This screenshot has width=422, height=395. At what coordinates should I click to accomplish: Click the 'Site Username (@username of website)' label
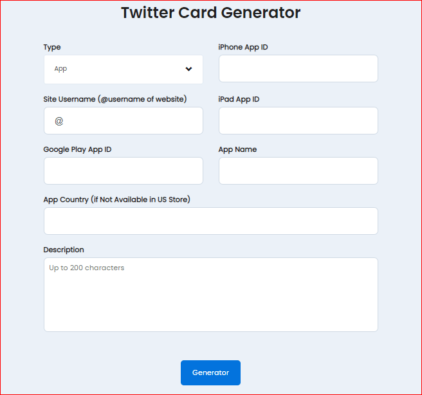coord(115,99)
